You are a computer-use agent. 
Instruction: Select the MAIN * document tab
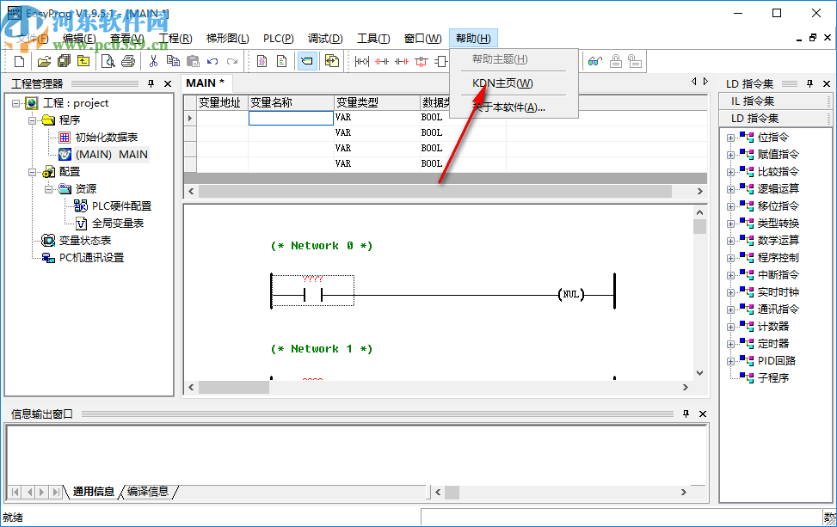[206, 83]
